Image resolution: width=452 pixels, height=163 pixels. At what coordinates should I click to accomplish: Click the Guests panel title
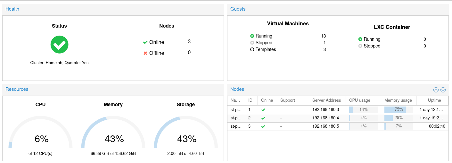(x=238, y=9)
